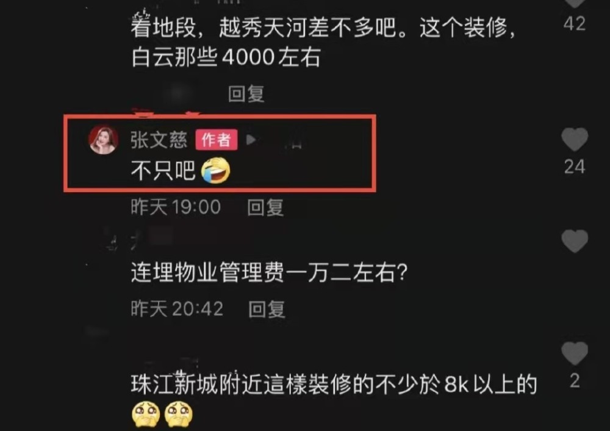Tap the first pleading emoji under 珠江新城
610x431 pixels.
pyautogui.click(x=146, y=414)
